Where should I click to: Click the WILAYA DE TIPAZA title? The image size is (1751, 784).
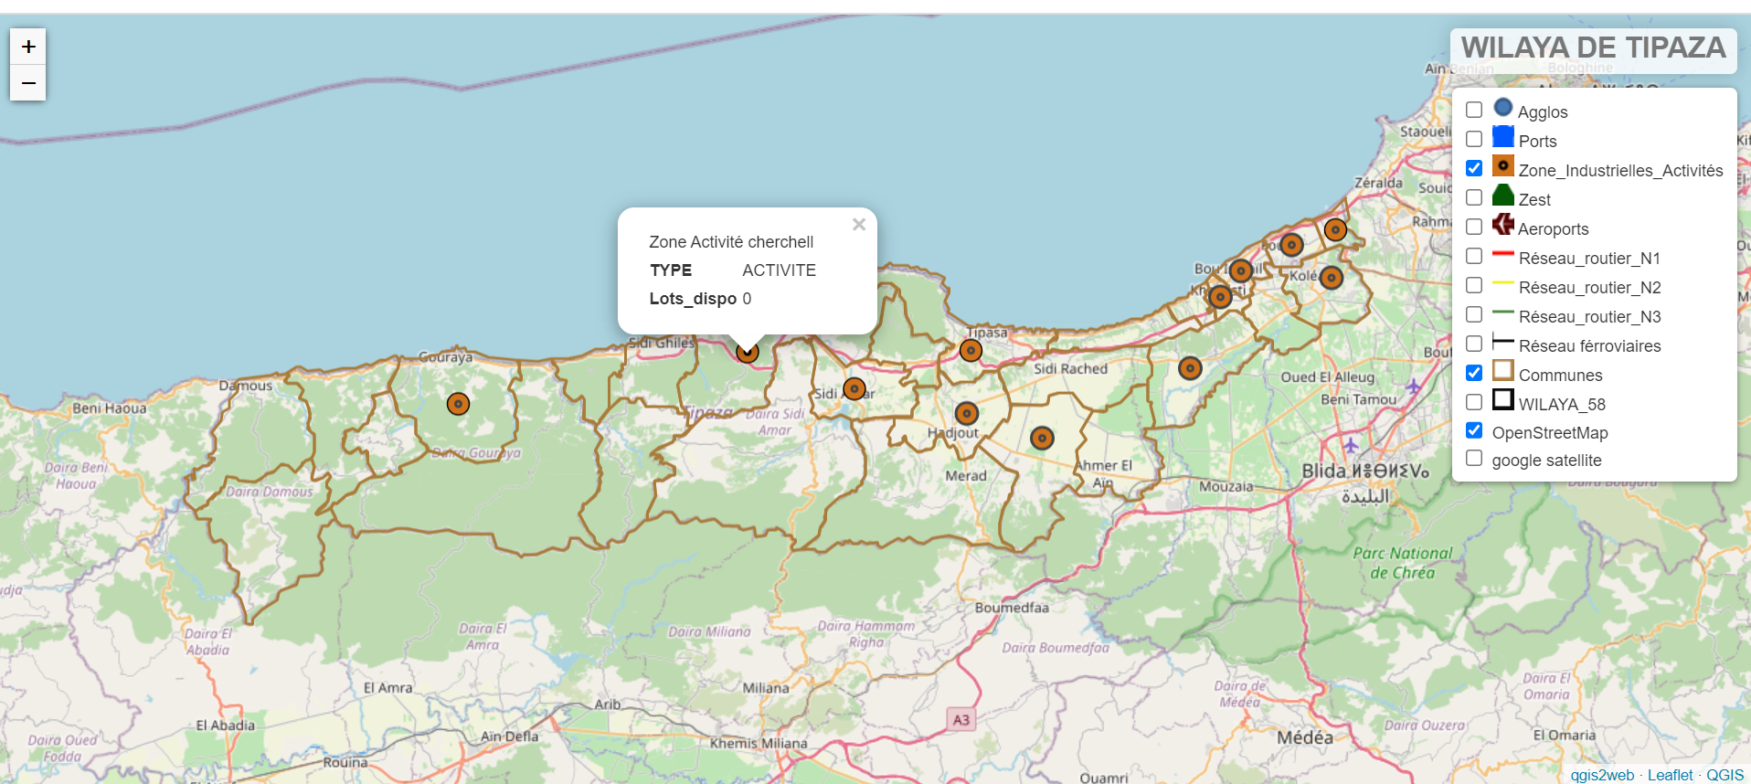pyautogui.click(x=1593, y=48)
